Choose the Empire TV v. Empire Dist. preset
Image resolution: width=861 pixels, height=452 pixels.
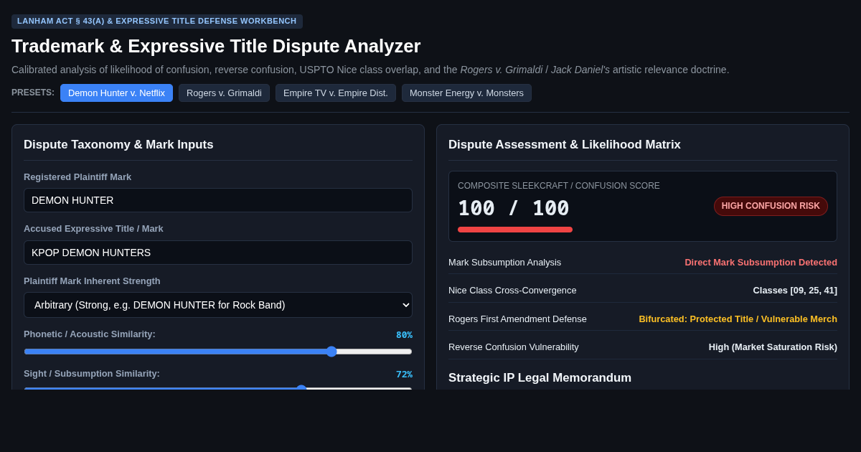(x=336, y=93)
